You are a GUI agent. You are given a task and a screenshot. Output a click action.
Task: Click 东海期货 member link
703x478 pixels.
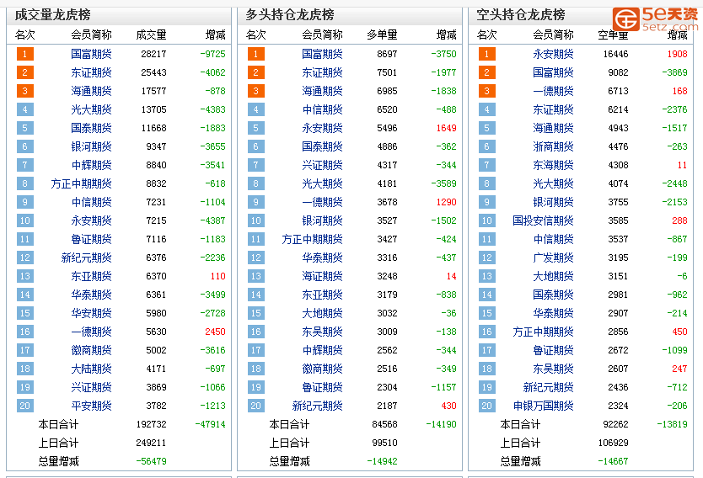point(553,165)
